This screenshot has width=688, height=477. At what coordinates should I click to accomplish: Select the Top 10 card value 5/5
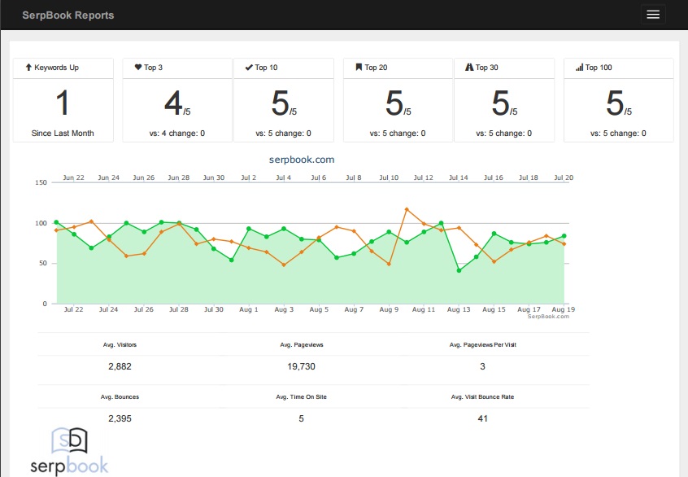pos(284,103)
